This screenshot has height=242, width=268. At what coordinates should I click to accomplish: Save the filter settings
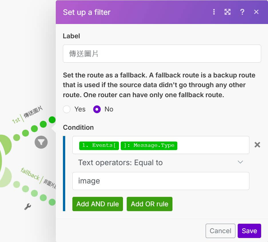pyautogui.click(x=249, y=231)
